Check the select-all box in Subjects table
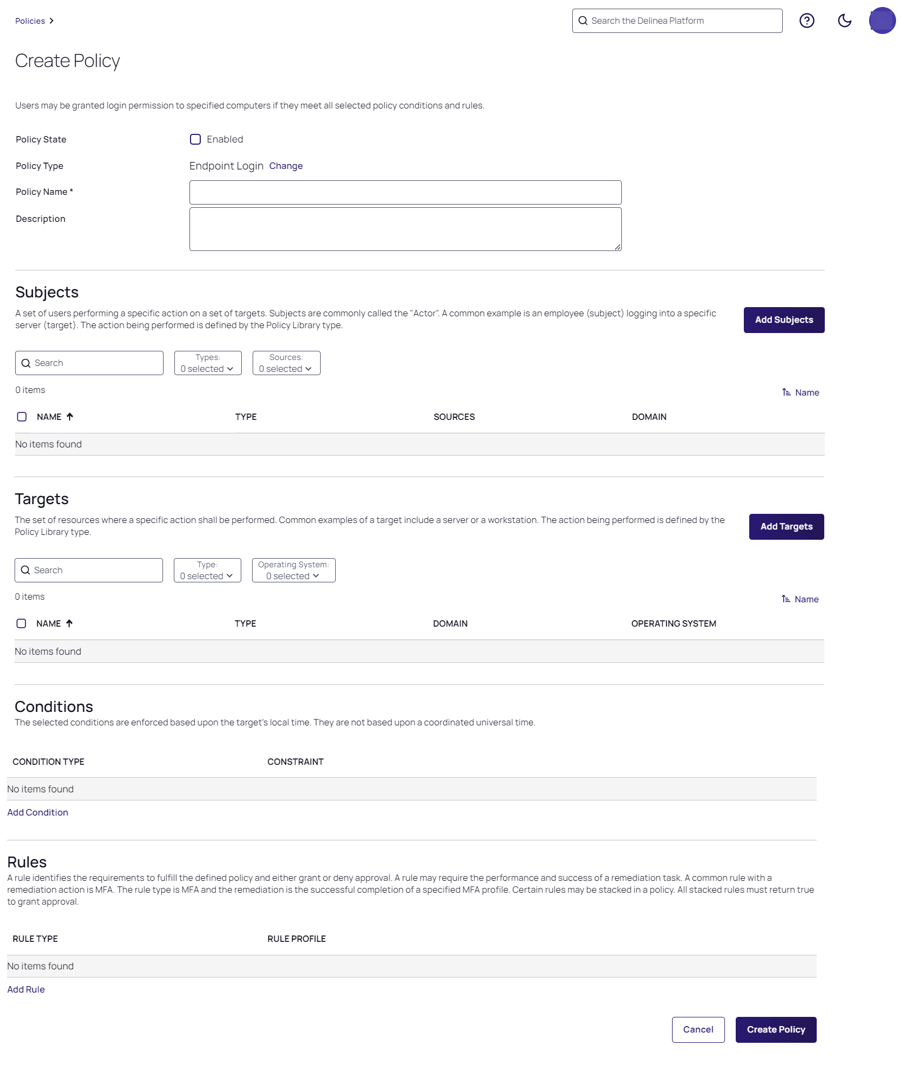Screen dimensions: 902x1066 (x=22, y=417)
